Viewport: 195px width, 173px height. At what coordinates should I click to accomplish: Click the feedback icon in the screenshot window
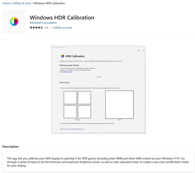click(x=138, y=50)
